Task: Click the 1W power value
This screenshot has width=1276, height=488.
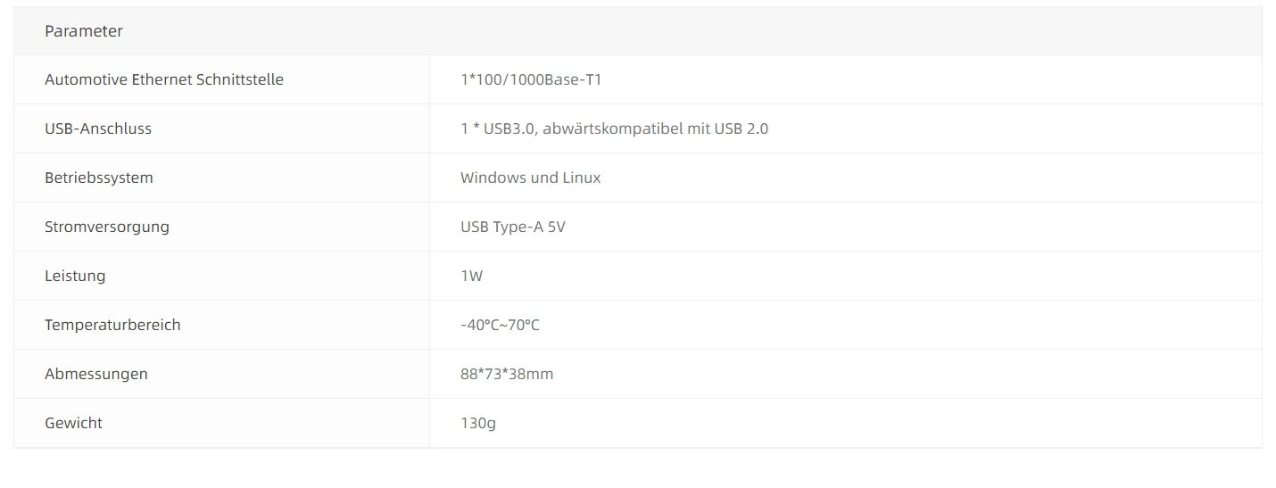Action: click(471, 276)
